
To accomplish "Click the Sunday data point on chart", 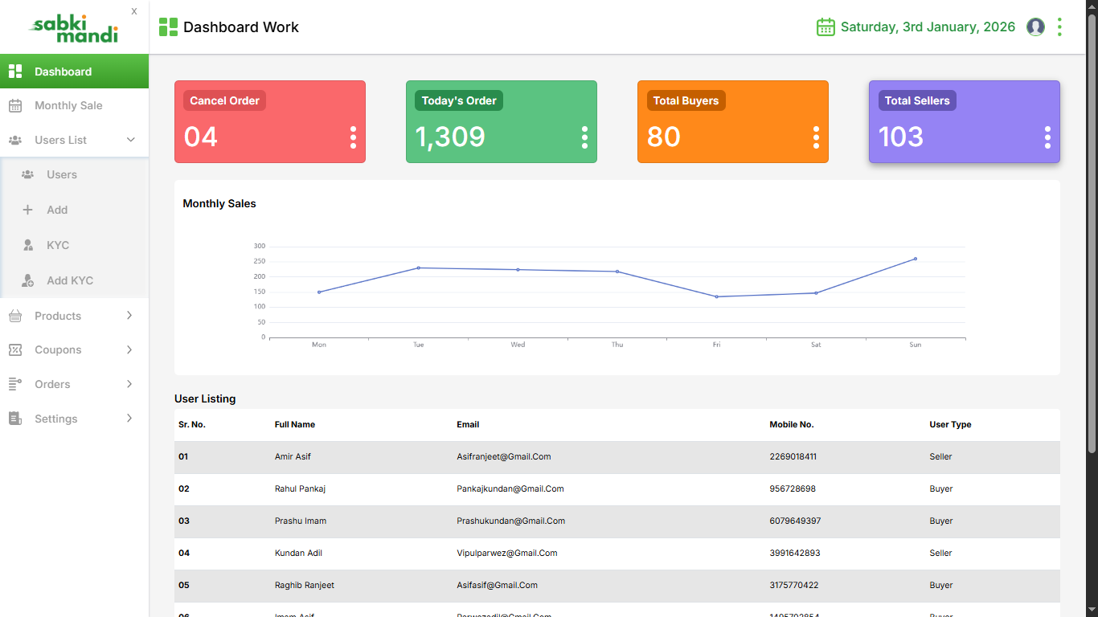I will coord(915,259).
